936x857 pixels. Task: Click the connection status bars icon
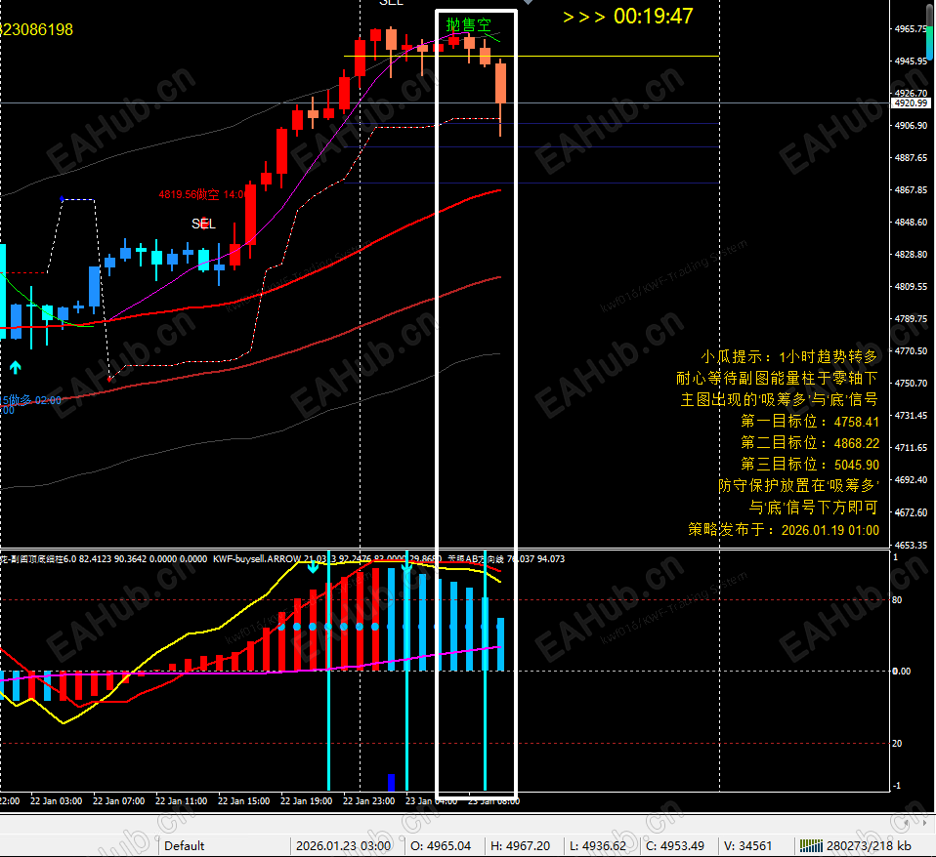811,845
